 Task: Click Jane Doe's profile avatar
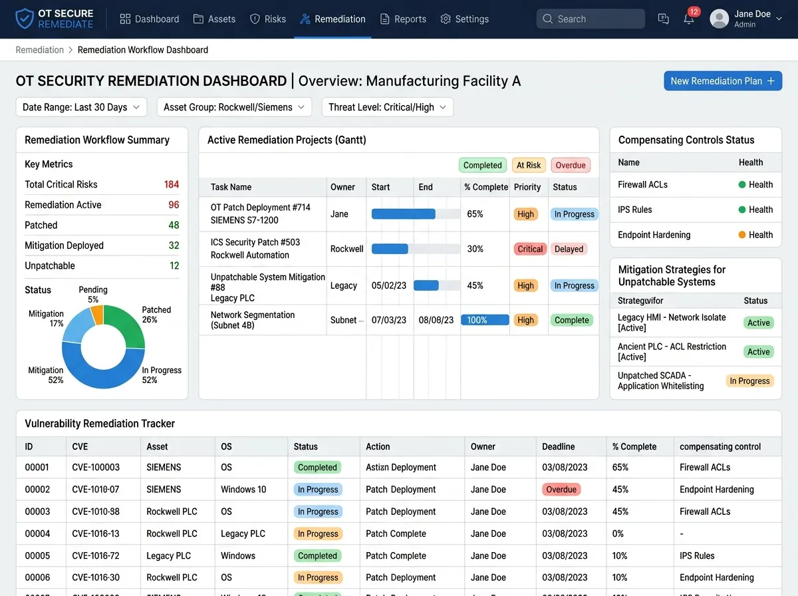[720, 19]
